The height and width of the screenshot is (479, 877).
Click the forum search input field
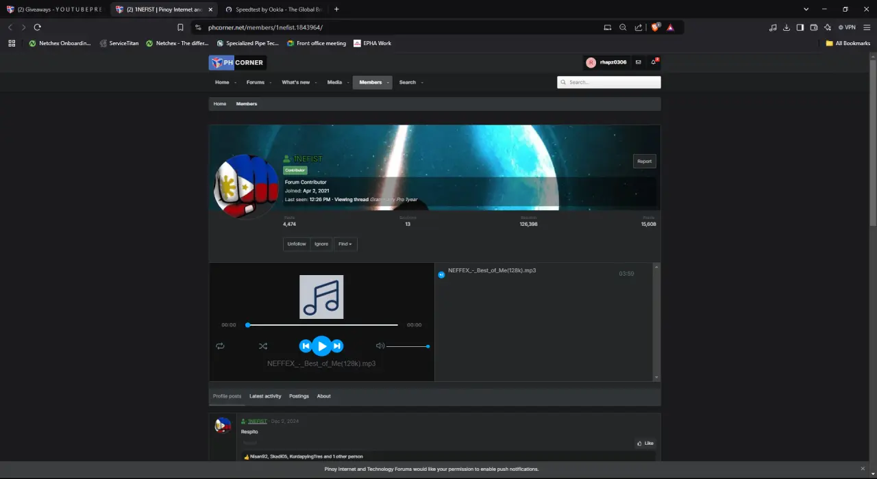[609, 82]
